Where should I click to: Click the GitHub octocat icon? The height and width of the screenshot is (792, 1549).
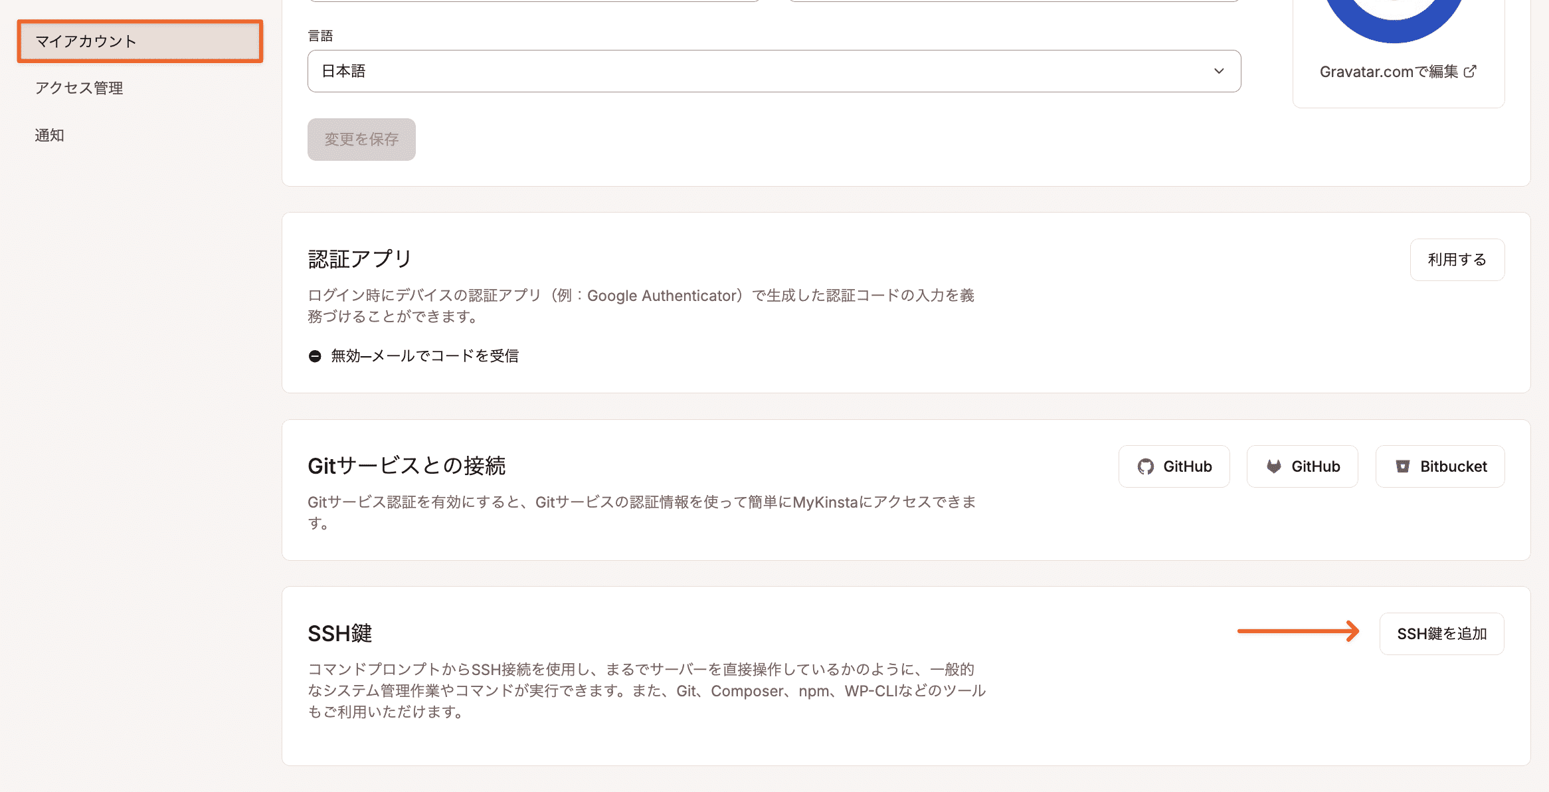pos(1145,466)
